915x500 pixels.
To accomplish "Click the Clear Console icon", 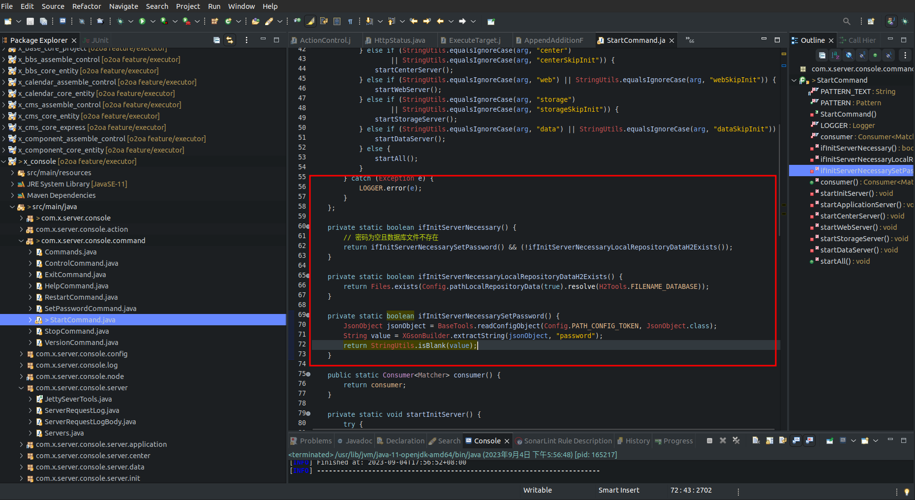I will coord(756,441).
